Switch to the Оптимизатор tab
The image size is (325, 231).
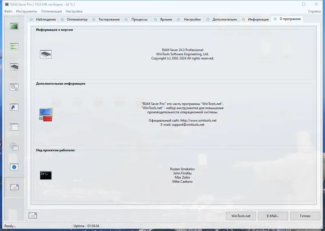pos(74,19)
